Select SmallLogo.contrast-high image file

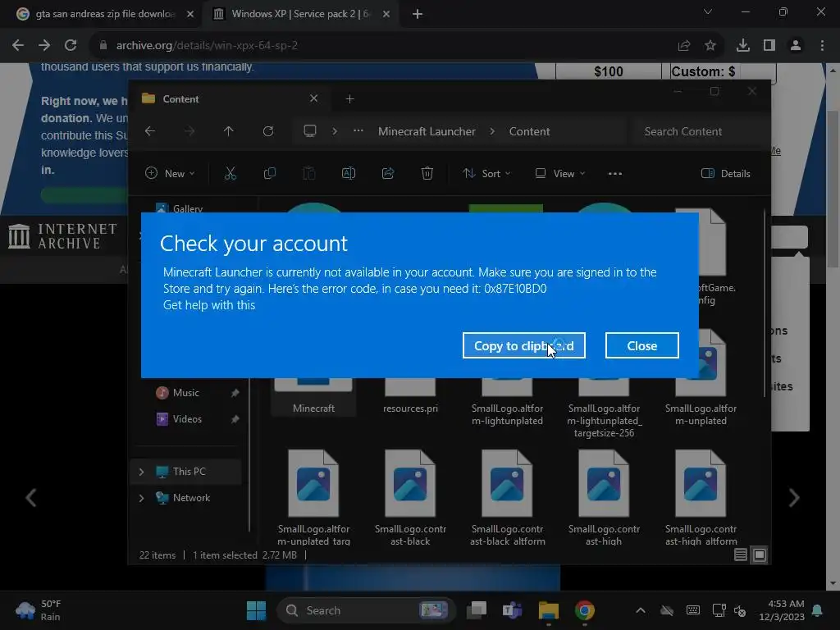coord(604,497)
